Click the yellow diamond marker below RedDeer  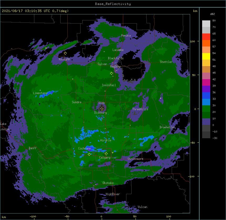pyautogui.click(x=112, y=73)
